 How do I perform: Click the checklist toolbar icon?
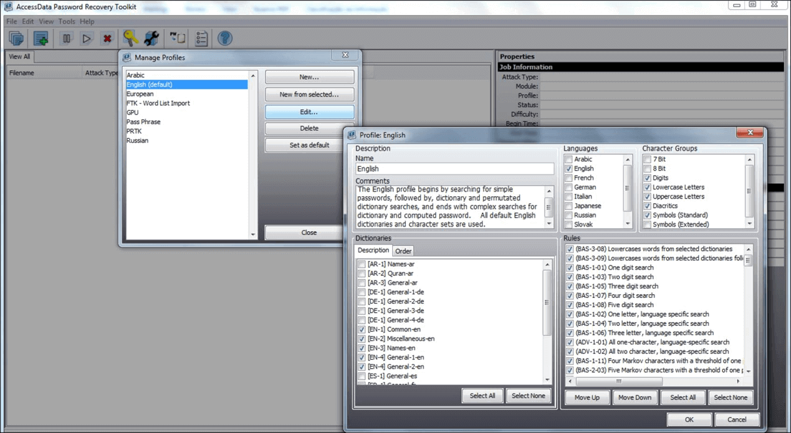(x=201, y=39)
